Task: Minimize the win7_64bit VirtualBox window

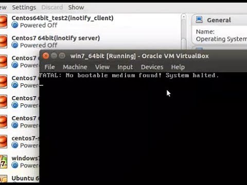Action: (54, 56)
